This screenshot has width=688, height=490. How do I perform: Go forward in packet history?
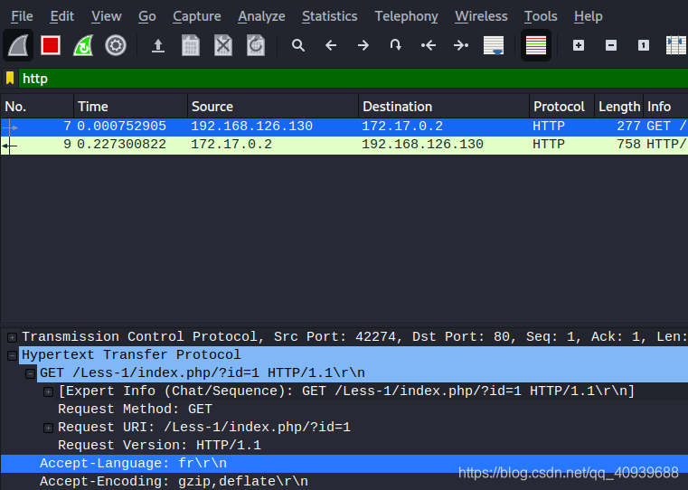[x=363, y=45]
